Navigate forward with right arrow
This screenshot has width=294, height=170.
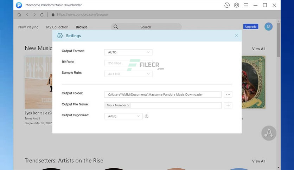34,15
